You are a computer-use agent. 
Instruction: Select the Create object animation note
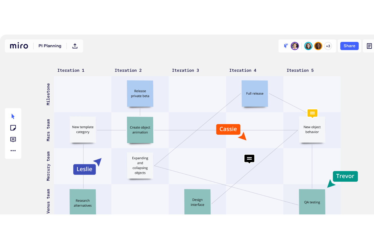[x=140, y=130]
